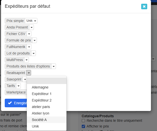Click the Fichier CSV label

(16, 34)
